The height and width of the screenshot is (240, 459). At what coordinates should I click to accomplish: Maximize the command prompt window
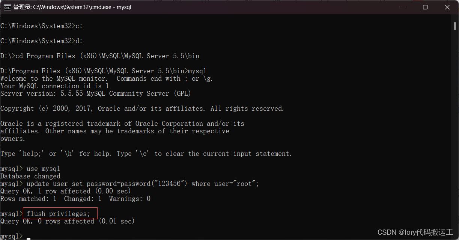pyautogui.click(x=425, y=7)
